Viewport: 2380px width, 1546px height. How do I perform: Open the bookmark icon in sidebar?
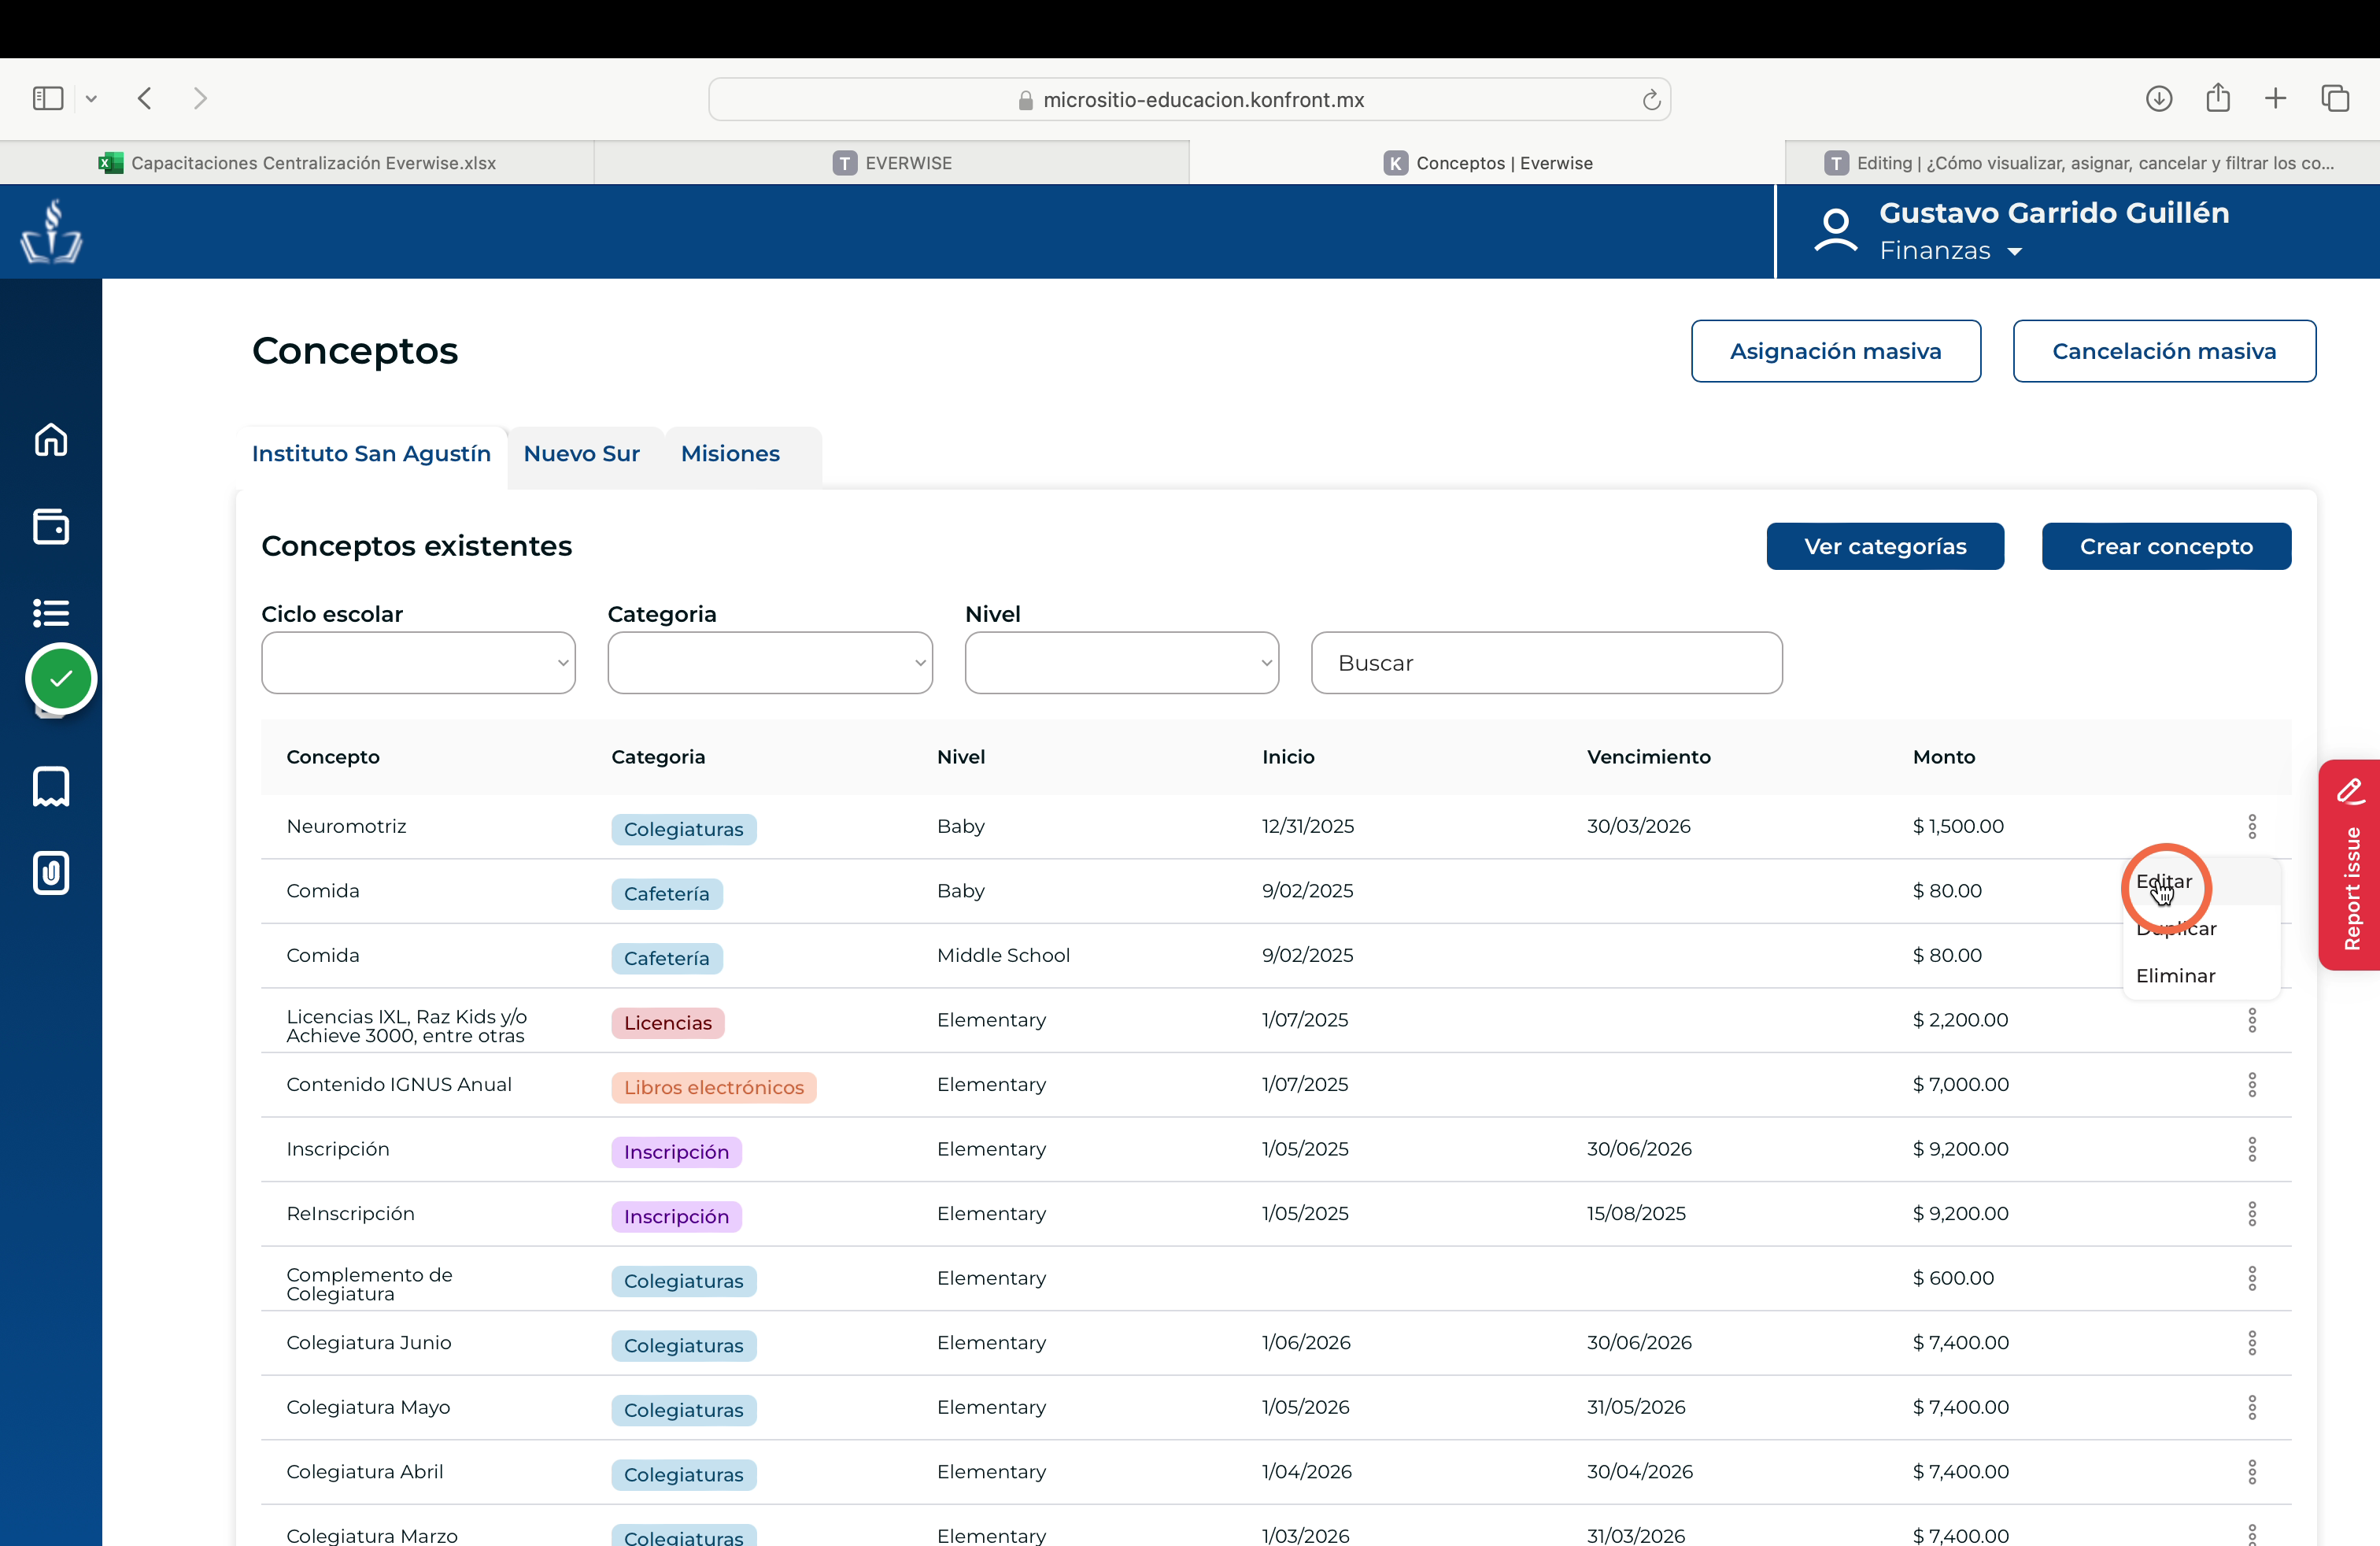click(51, 786)
